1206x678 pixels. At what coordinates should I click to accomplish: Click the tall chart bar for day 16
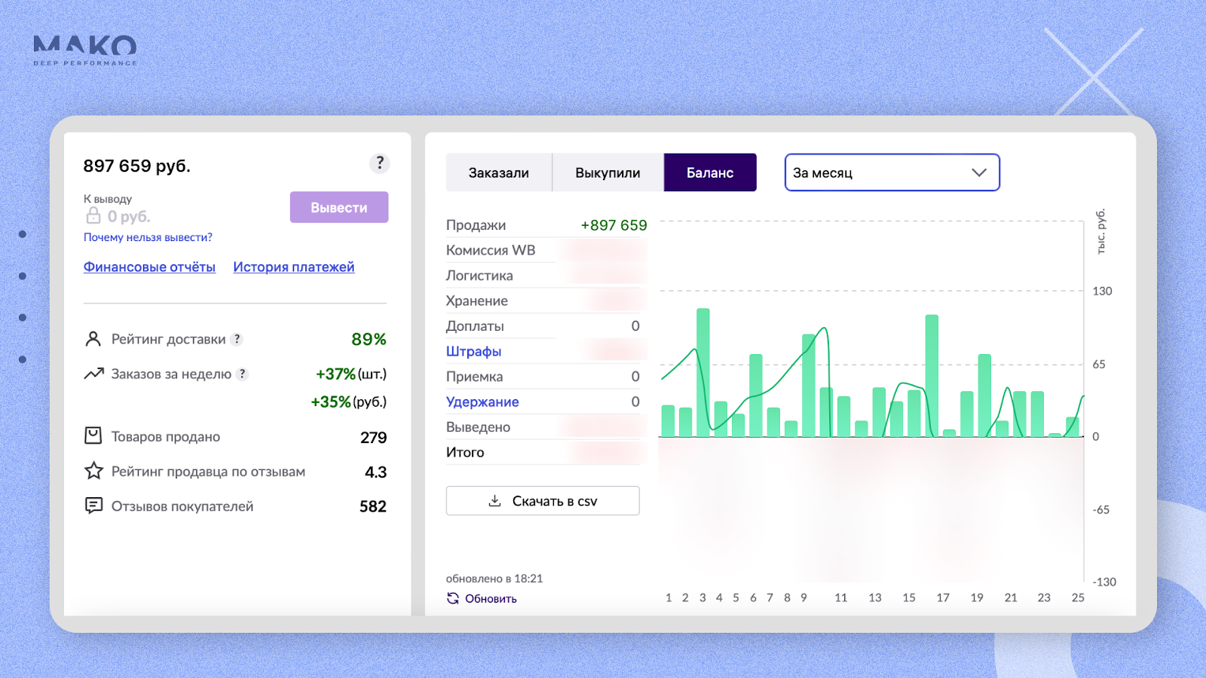tap(932, 375)
